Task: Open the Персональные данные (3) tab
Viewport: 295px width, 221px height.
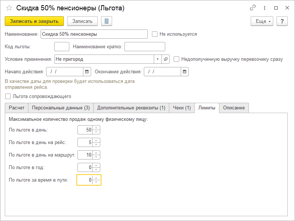Action: click(x=61, y=108)
